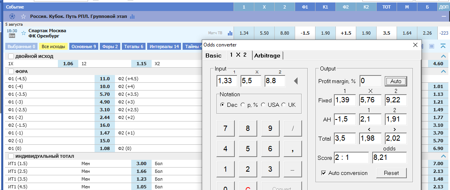Switch to the Basic tab in Odds converter
The image size is (450, 190).
pos(214,56)
